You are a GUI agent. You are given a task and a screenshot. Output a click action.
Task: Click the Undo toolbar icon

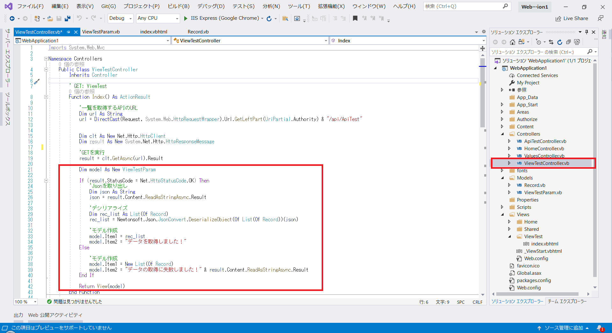point(80,18)
